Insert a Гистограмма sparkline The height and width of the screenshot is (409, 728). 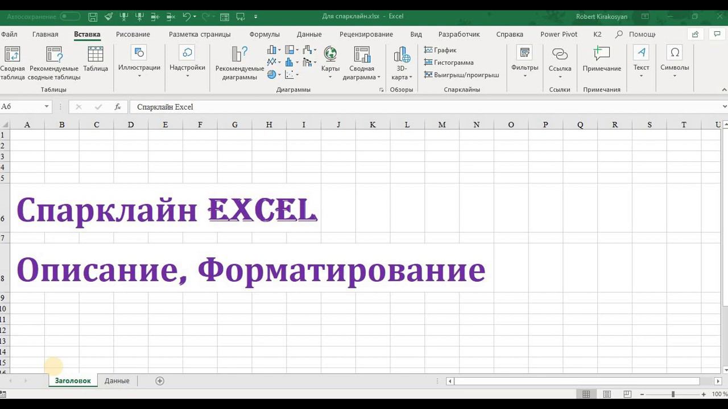pyautogui.click(x=449, y=62)
